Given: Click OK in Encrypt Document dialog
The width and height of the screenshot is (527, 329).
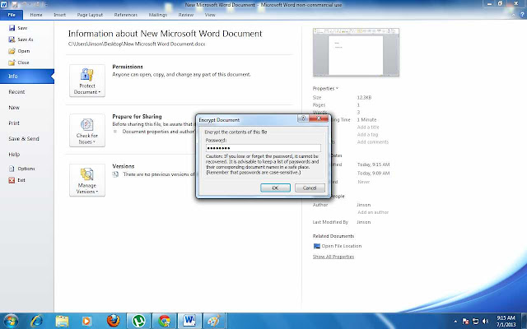Looking at the screenshot, I should coord(275,188).
